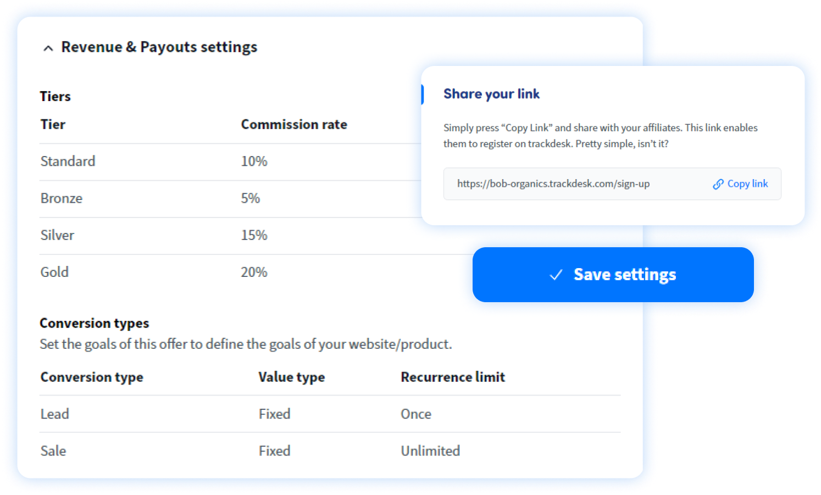Image resolution: width=821 pixels, height=495 pixels.
Task: Click the Tier column header
Action: pos(53,125)
